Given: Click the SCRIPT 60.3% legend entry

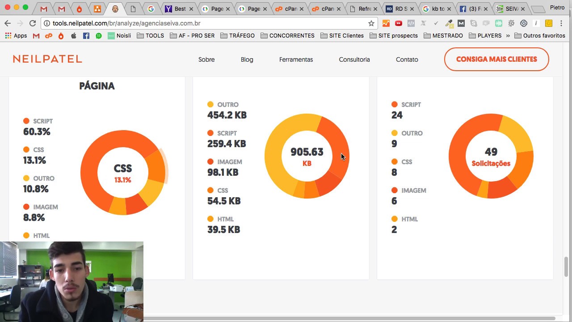Looking at the screenshot, I should (x=38, y=127).
